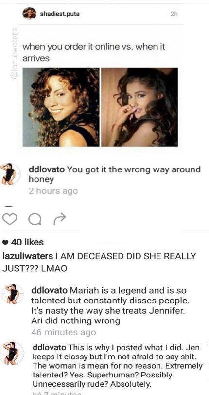Tap '2 hours ago' comment timestamp
Viewport: 209px width, 395px height.
(x=53, y=191)
